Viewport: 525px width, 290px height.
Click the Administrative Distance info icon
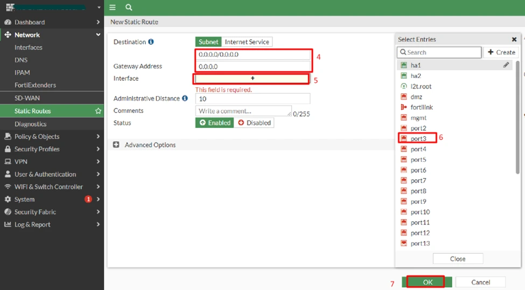tap(185, 98)
